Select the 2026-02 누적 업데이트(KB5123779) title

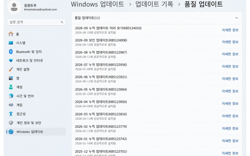pyautogui.click(x=101, y=127)
